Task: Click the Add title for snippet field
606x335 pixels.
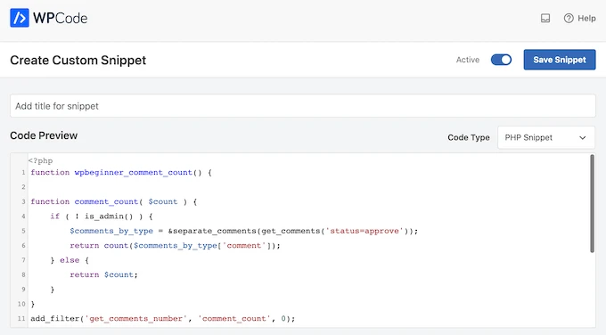Action: click(x=303, y=106)
